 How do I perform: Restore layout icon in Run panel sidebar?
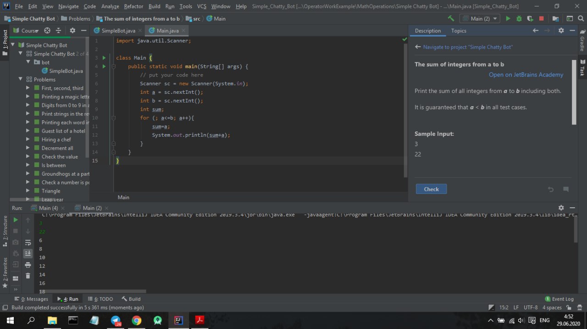point(16,278)
